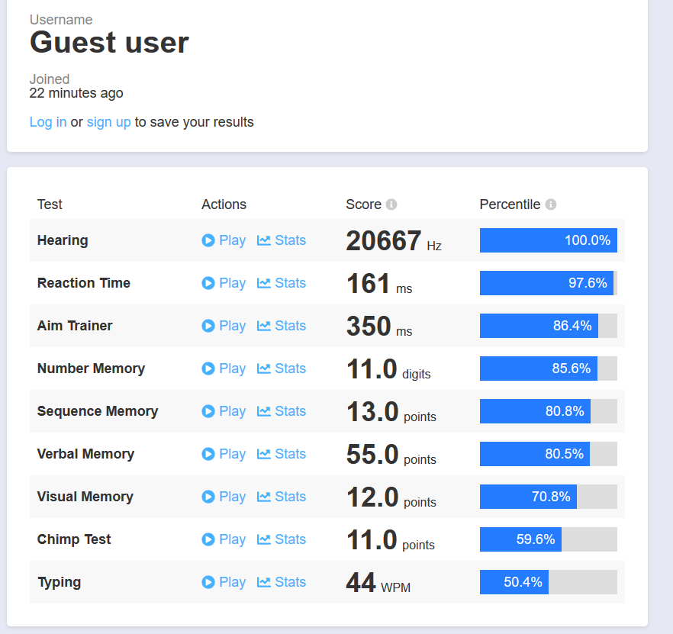This screenshot has height=634, width=673.
Task: Select the Reaction Time test name
Action: 84,283
